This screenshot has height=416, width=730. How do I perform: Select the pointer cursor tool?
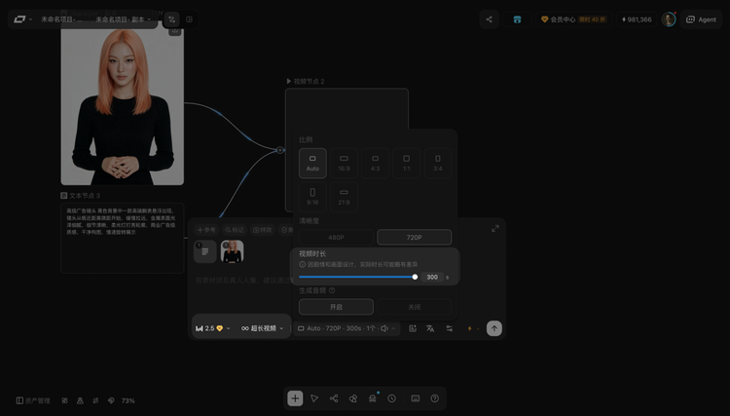tap(314, 398)
